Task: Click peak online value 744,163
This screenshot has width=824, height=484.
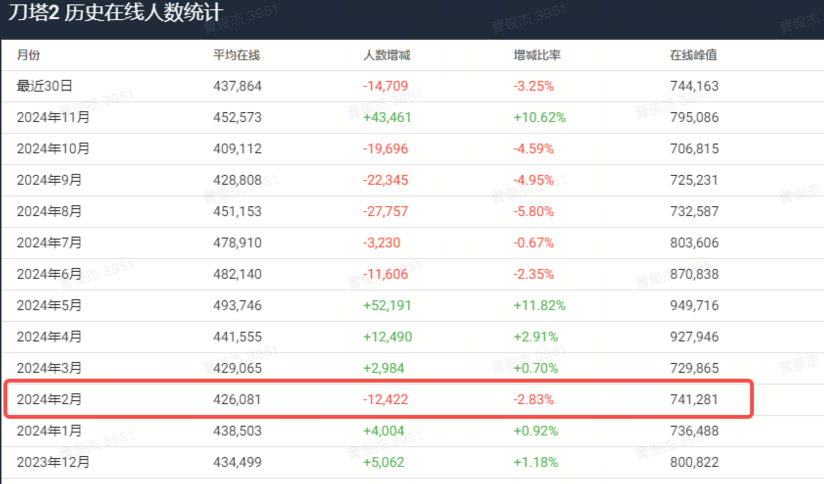Action: point(694,86)
